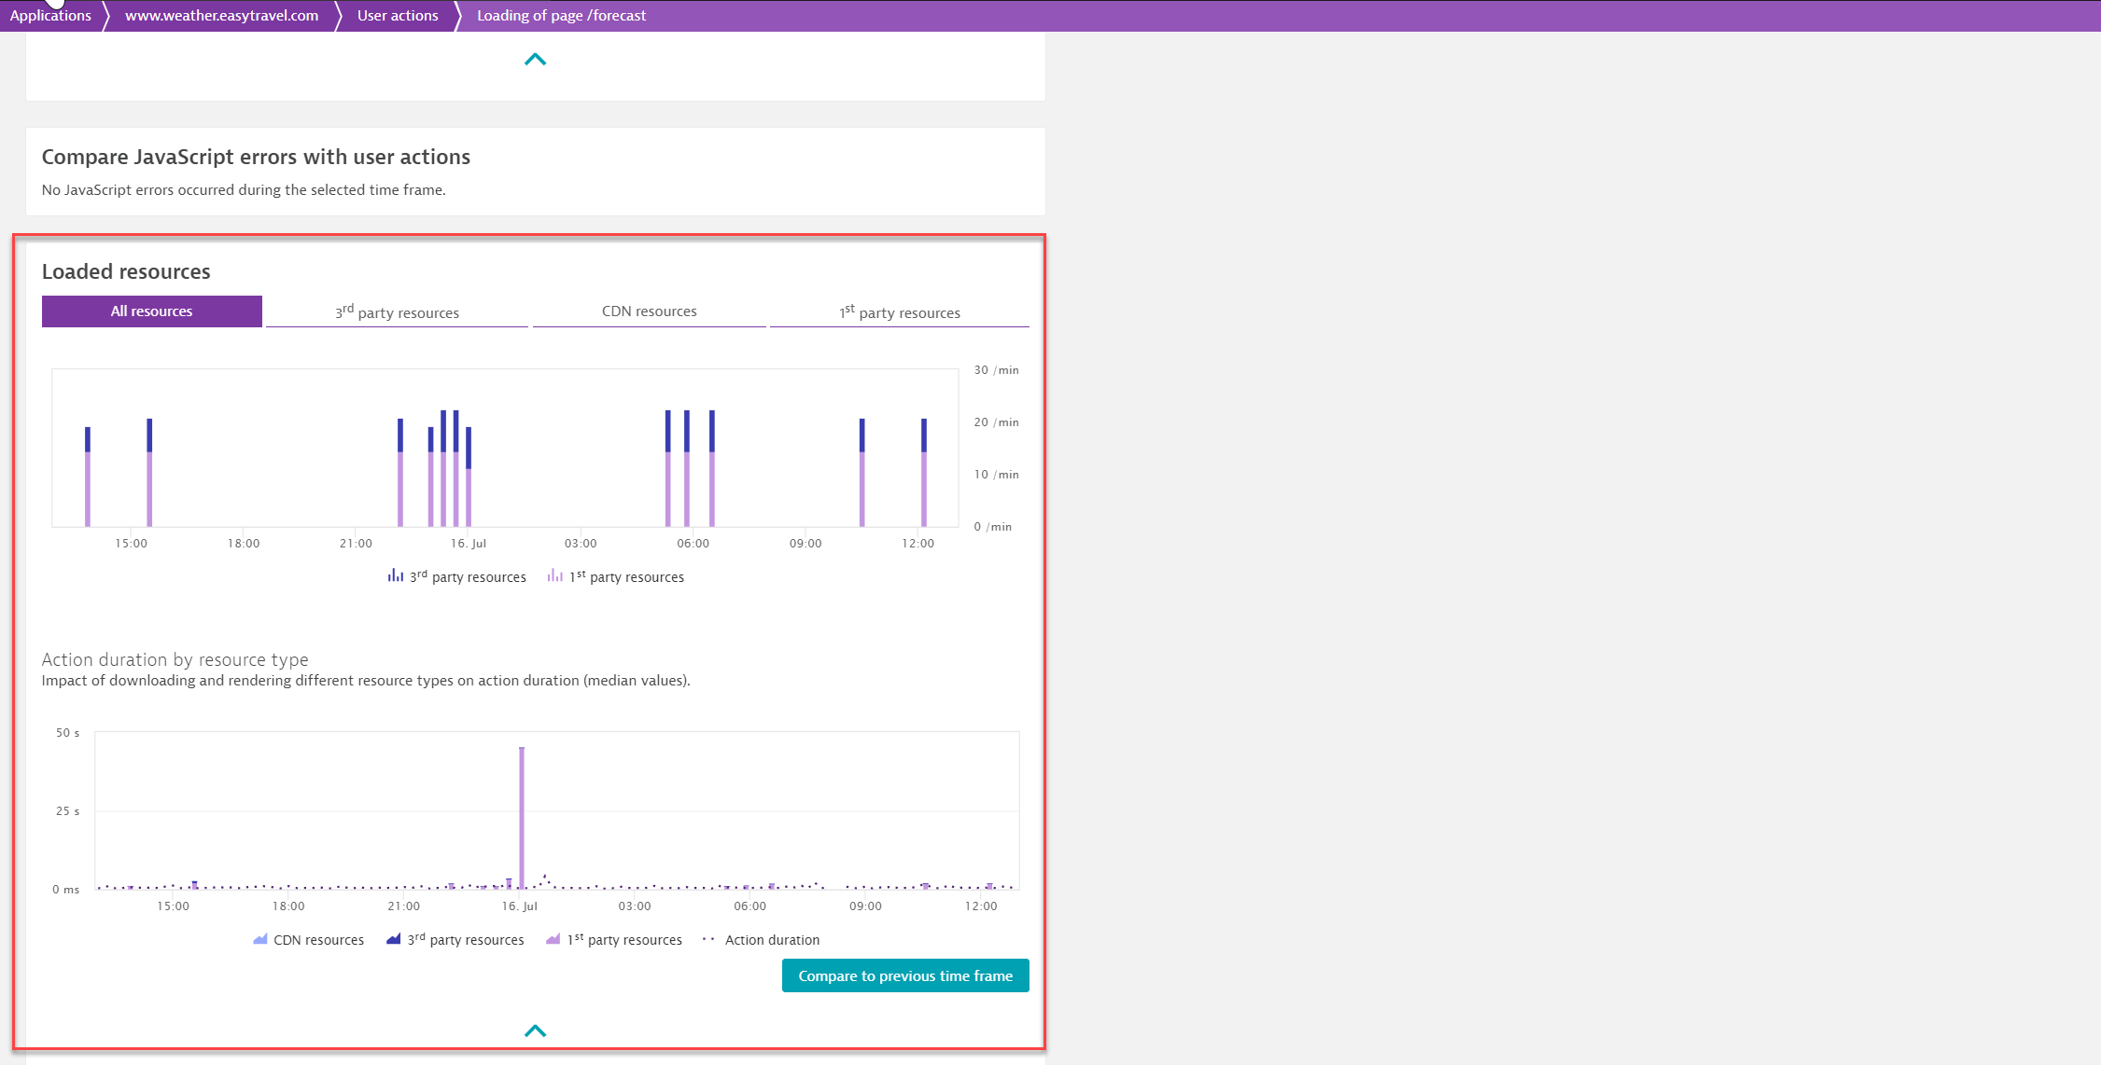
Task: Click Compare to previous time frame button
Action: click(x=905, y=975)
